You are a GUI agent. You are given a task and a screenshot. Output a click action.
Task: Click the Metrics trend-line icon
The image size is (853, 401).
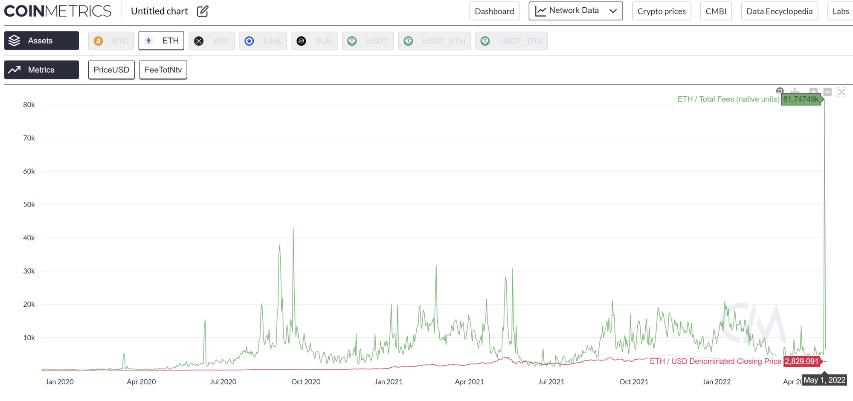15,70
